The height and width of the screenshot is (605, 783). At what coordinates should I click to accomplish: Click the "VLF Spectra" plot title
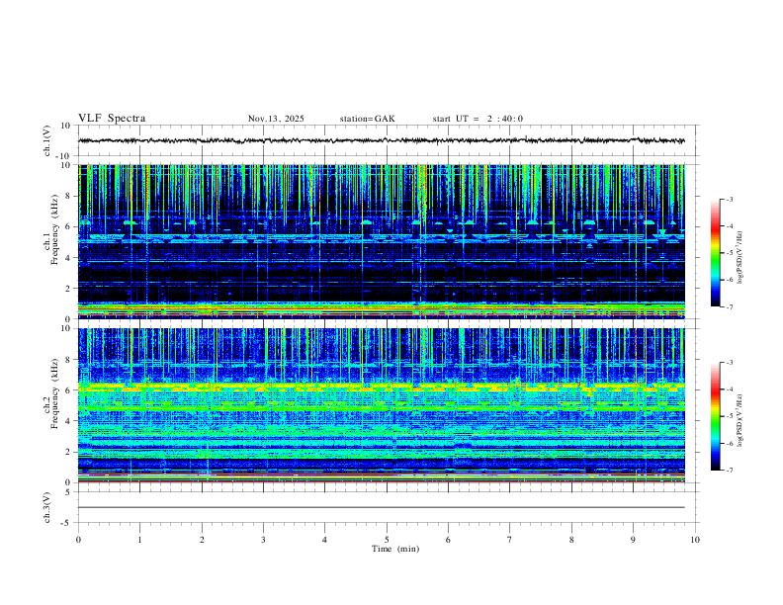[x=112, y=119]
